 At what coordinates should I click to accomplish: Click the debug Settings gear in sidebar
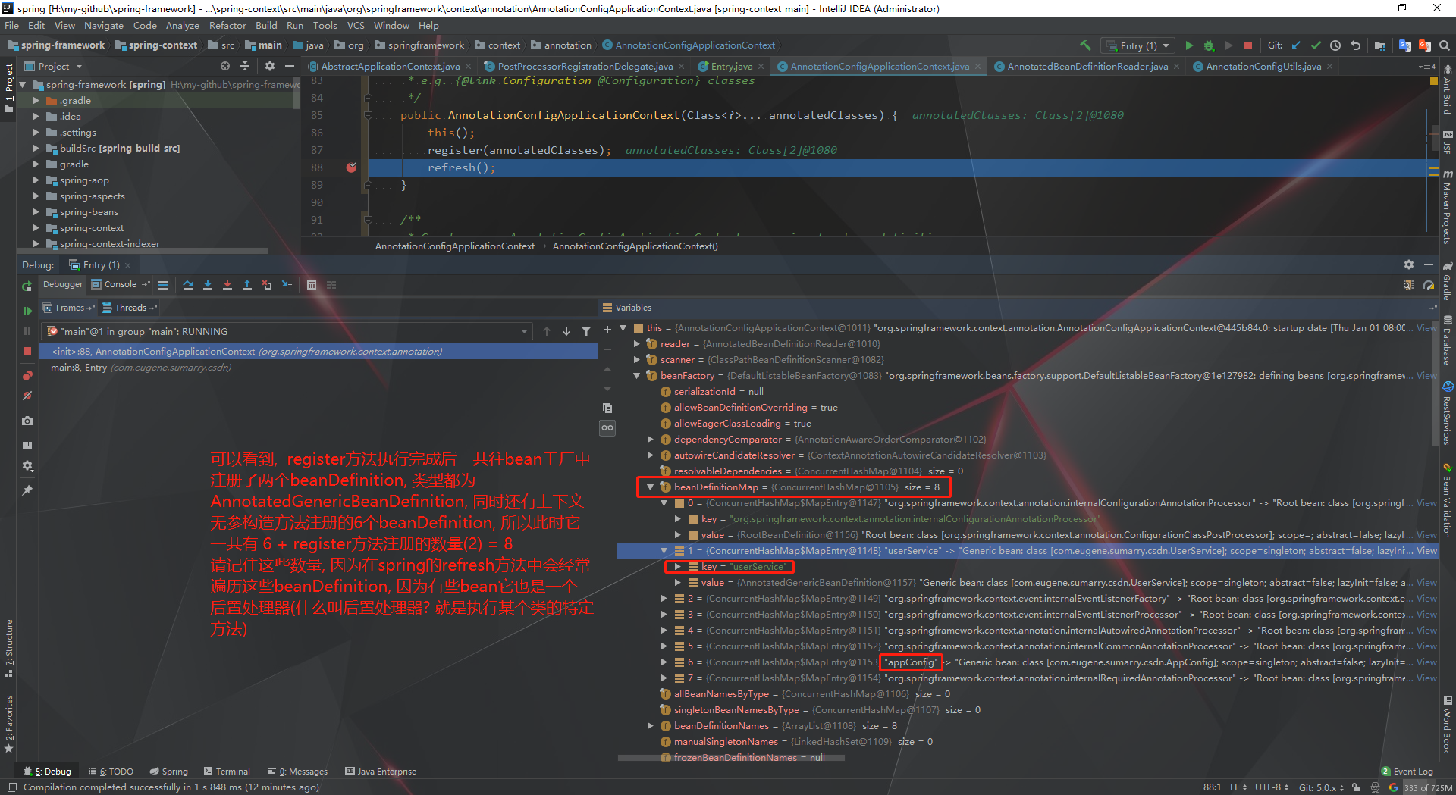[x=27, y=466]
